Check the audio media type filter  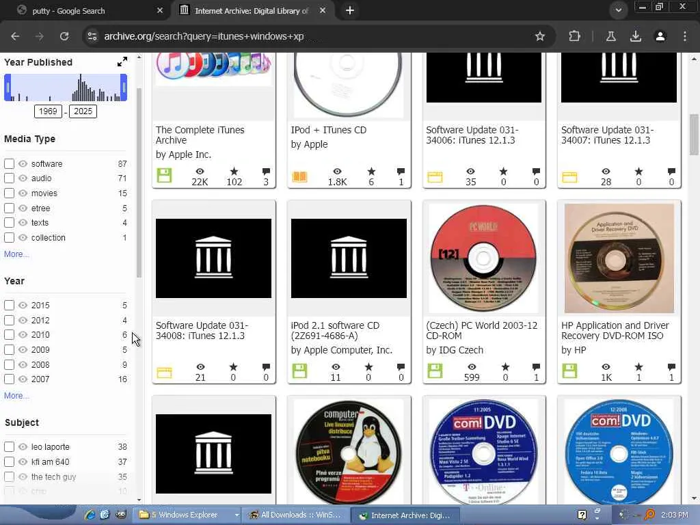(x=9, y=178)
